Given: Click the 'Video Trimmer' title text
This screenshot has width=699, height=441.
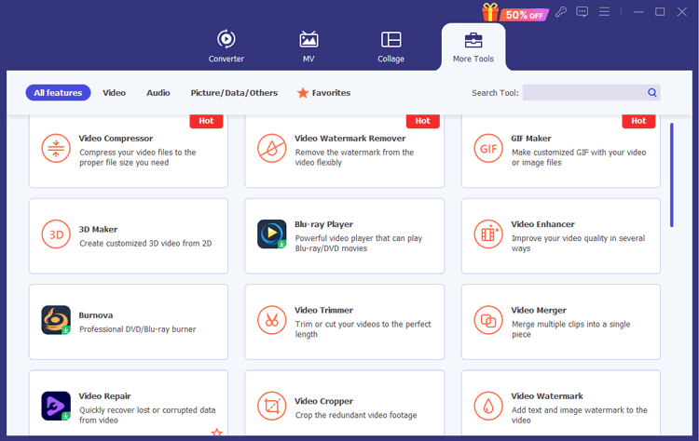Looking at the screenshot, I should point(323,310).
